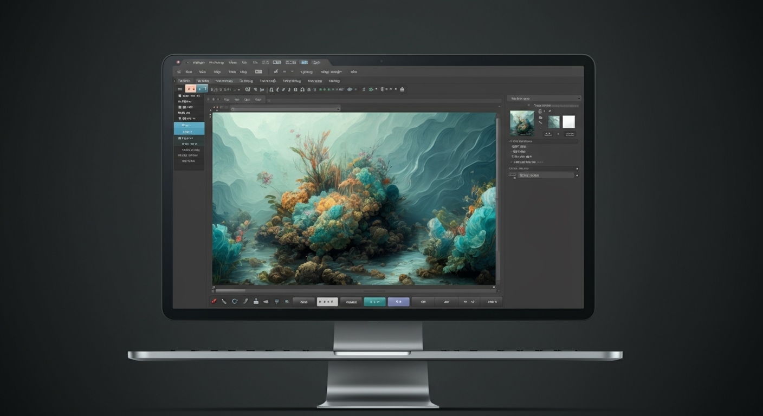Switch to the second tab above the canvas
This screenshot has height=416, width=763.
tap(236, 100)
